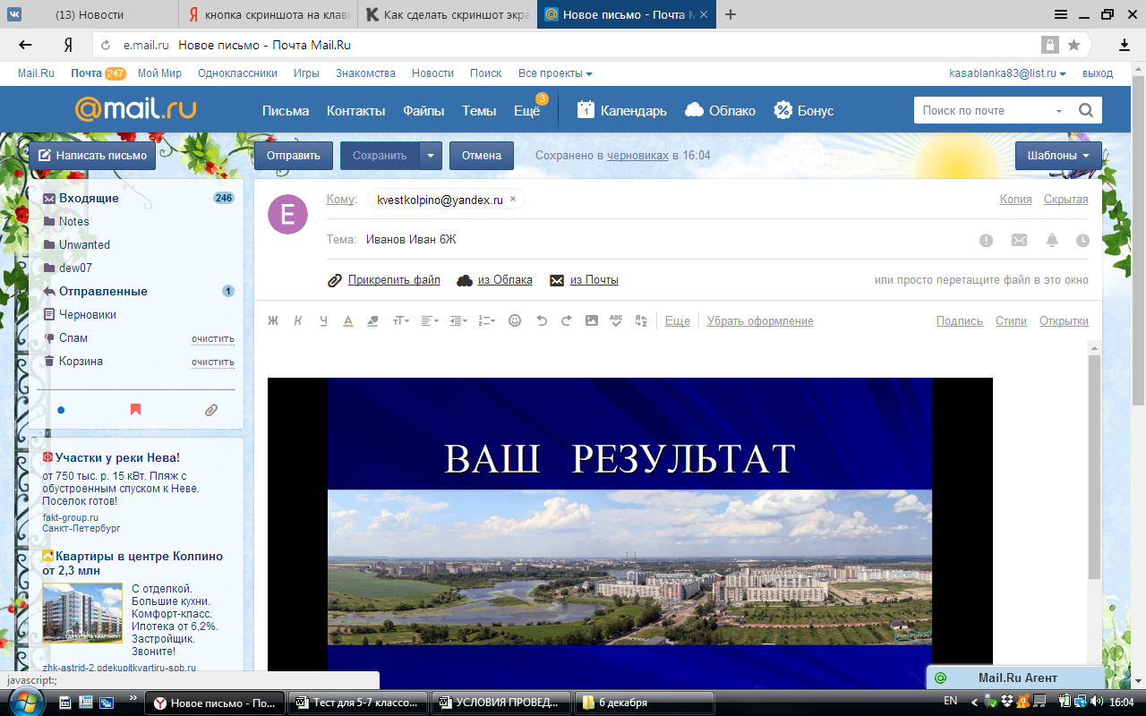Screen dimensions: 1146x716
Task: Open the 'Бонус' section
Action: [x=804, y=111]
